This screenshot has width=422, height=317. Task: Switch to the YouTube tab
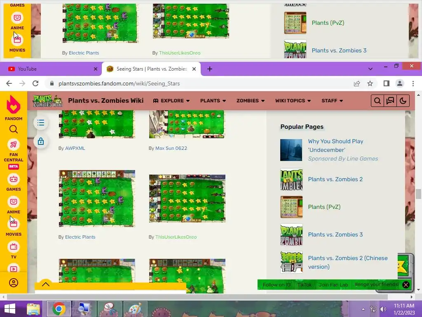click(x=51, y=69)
